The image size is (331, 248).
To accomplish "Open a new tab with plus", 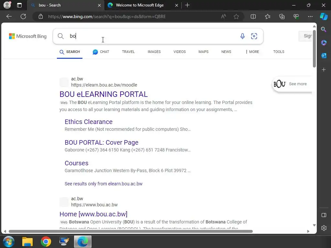I will 187,5.
